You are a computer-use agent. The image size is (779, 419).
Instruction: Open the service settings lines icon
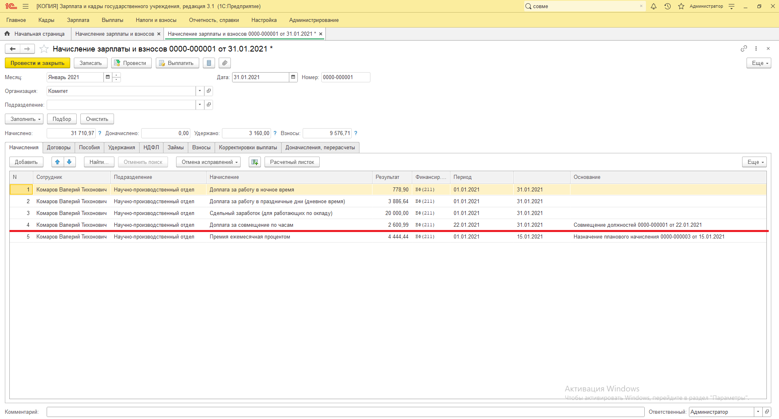(x=732, y=6)
